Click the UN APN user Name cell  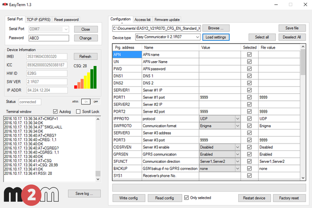(170, 62)
